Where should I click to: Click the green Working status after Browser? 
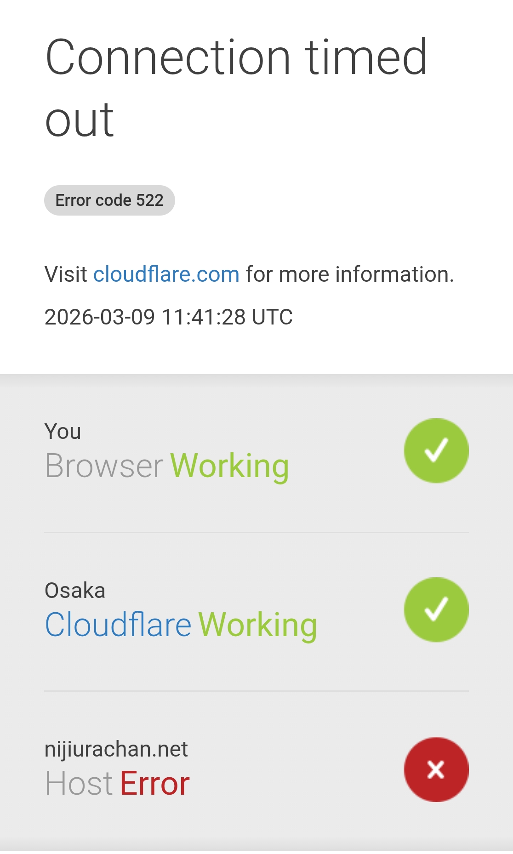229,466
